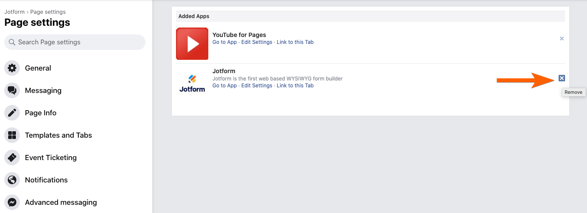587x213 pixels.
Task: Click the Page Info pencil icon
Action: point(12,113)
